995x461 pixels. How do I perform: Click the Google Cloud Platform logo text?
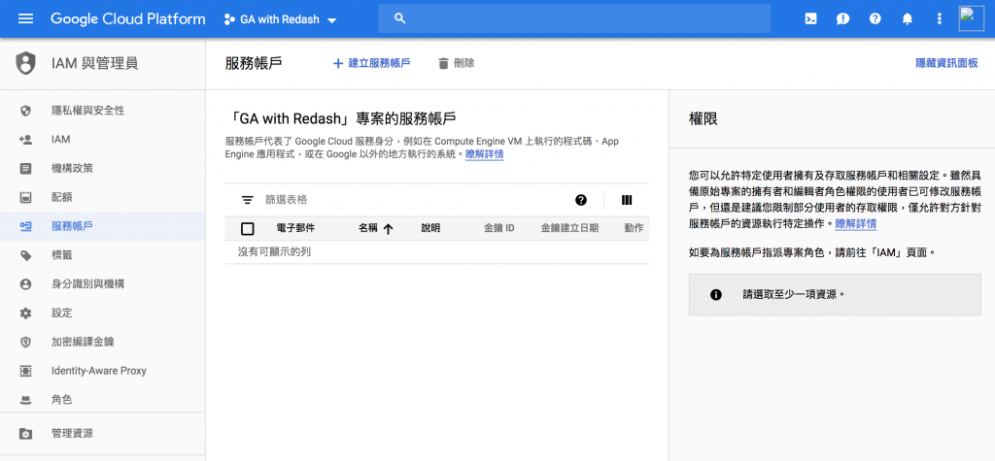128,19
